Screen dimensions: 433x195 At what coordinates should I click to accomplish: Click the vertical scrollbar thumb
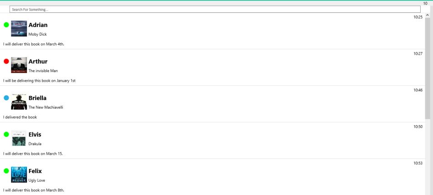pyautogui.click(x=428, y=69)
